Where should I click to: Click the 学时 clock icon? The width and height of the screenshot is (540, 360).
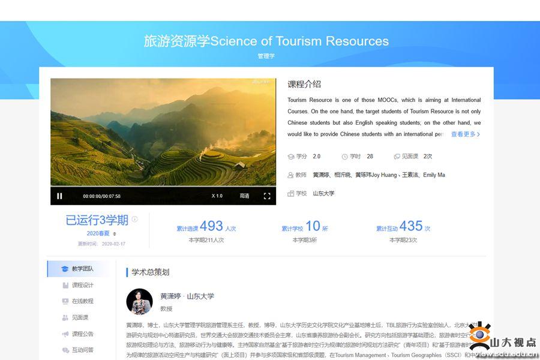[345, 157]
